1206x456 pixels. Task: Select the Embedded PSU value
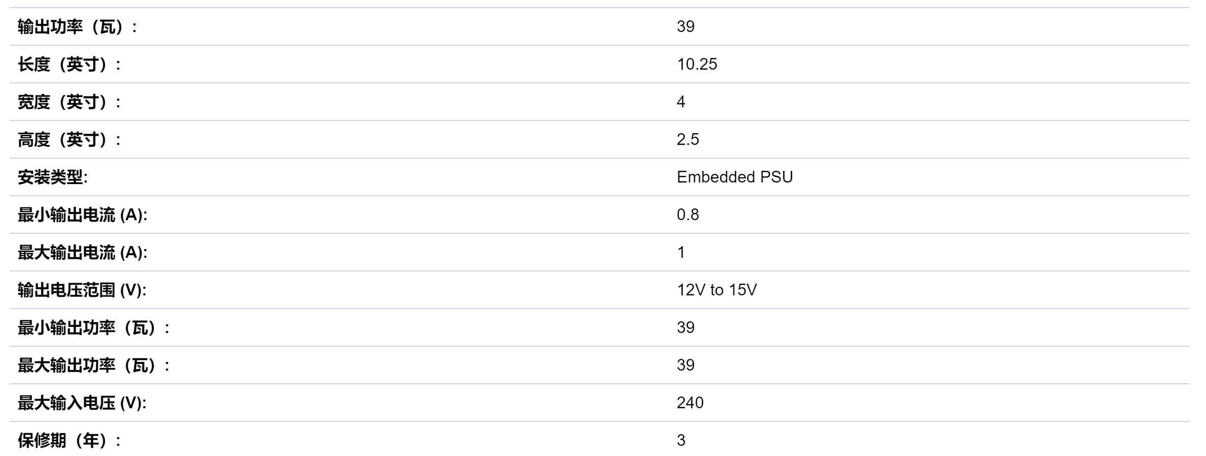734,177
